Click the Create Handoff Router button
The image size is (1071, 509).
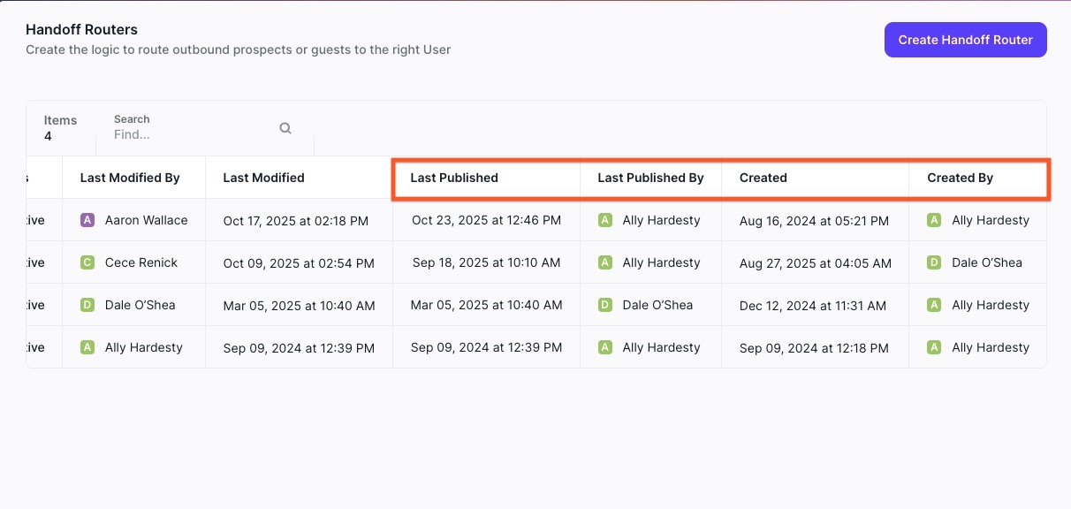pyautogui.click(x=965, y=40)
